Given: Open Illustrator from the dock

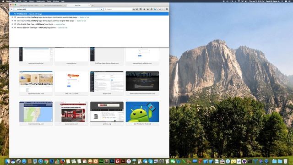Looking at the screenshot, I should (123, 161).
